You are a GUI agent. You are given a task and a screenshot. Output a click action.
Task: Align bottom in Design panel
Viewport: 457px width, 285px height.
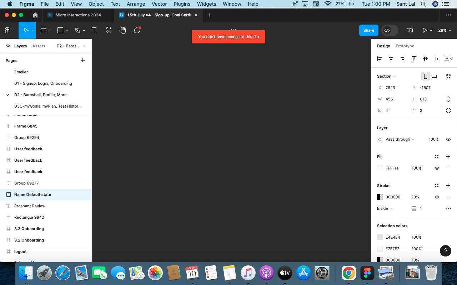[437, 59]
